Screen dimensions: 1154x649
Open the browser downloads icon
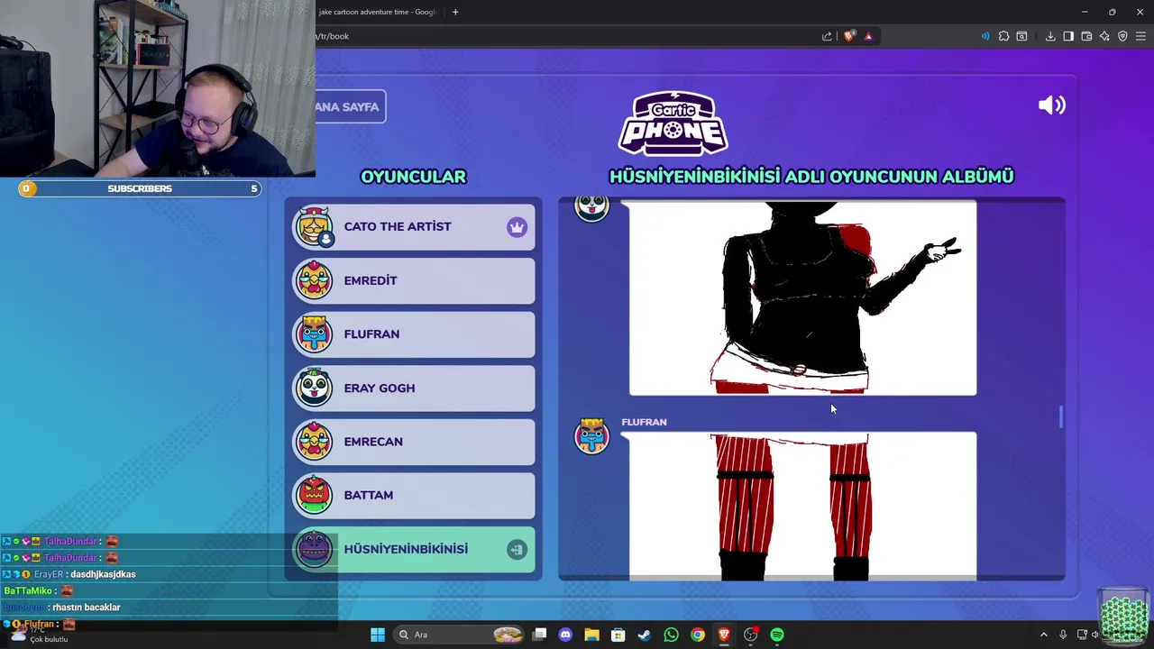click(x=1050, y=36)
